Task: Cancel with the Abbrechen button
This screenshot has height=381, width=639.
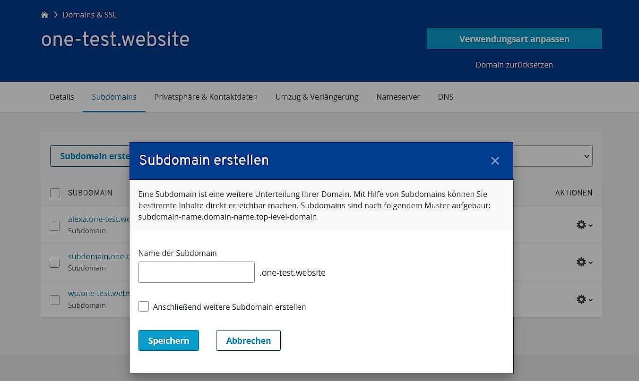Action: pos(248,340)
